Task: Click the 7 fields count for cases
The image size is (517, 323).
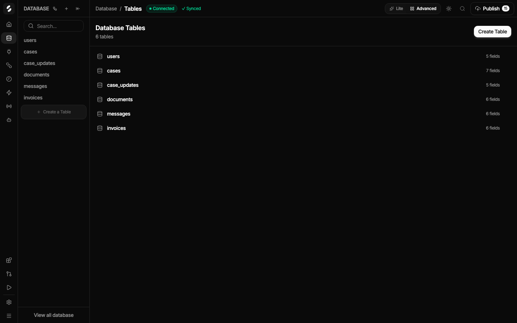Action: (x=493, y=71)
